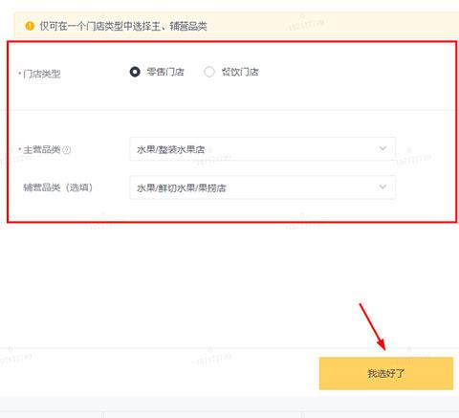Confirm selection with 我选好了 button
The width and height of the screenshot is (459, 418).
[x=386, y=373]
